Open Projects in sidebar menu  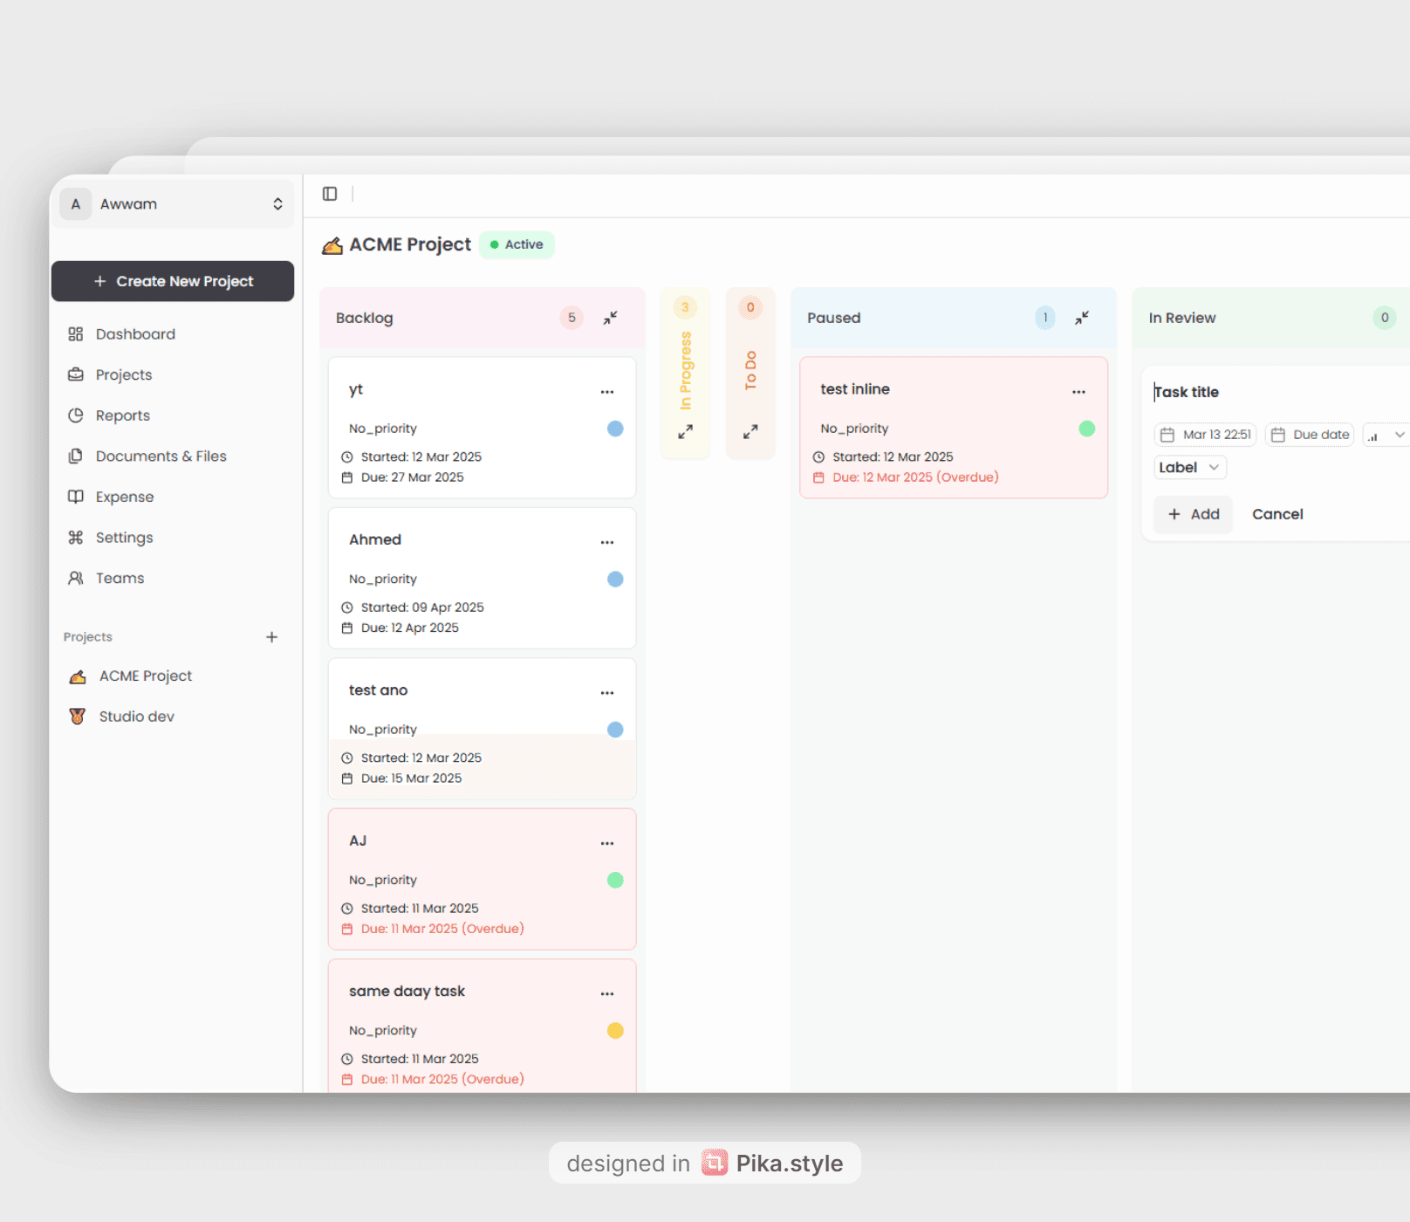(x=124, y=374)
